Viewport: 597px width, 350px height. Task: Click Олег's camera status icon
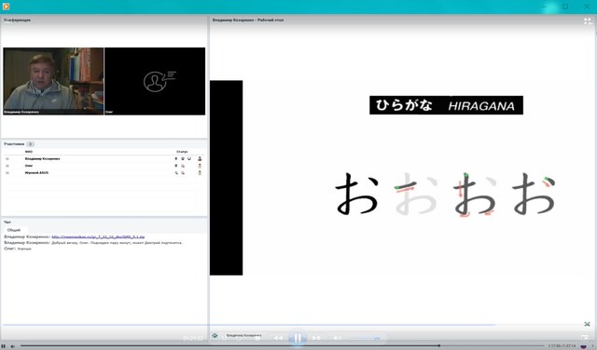(x=183, y=166)
